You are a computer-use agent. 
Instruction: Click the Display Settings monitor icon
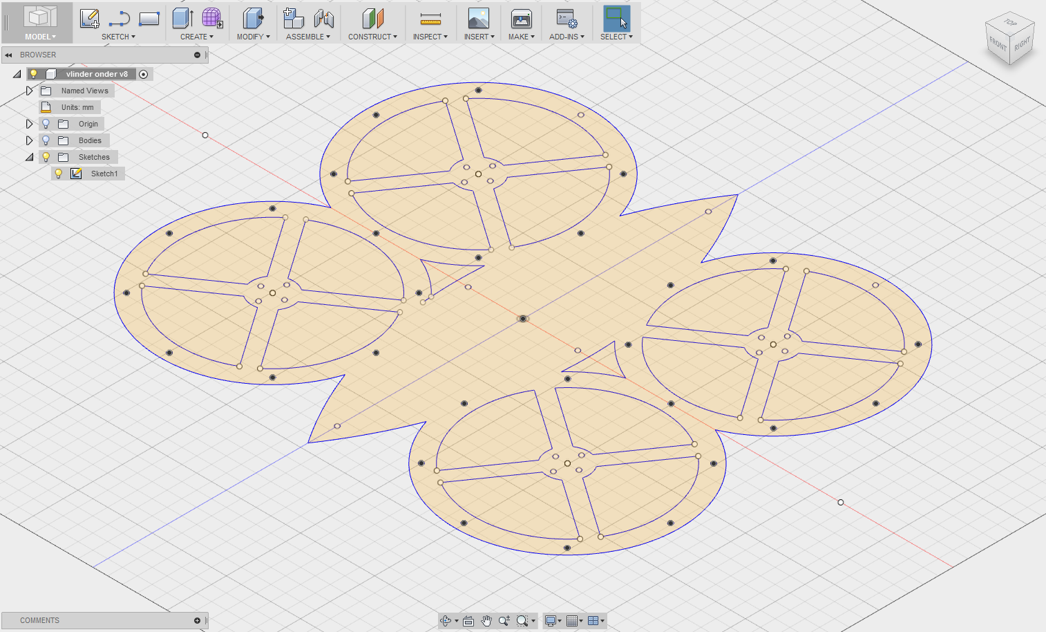[551, 621]
